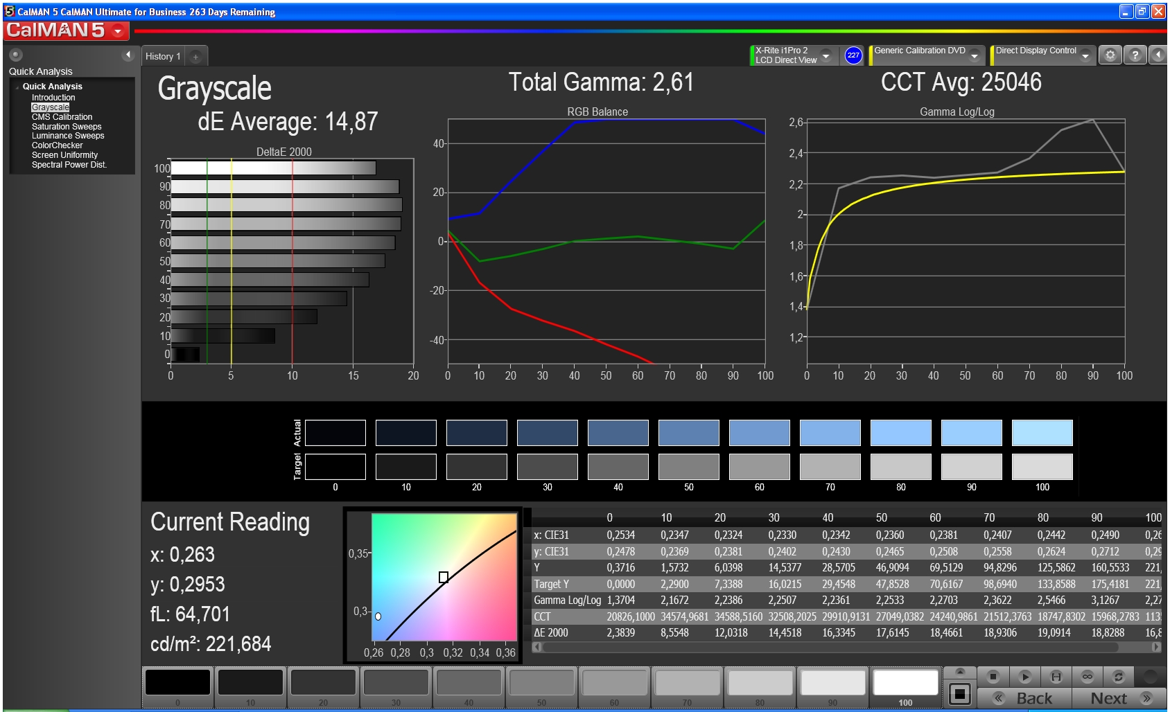Add a new history tab with plus
The width and height of the screenshot is (1170, 712).
pyautogui.click(x=195, y=57)
